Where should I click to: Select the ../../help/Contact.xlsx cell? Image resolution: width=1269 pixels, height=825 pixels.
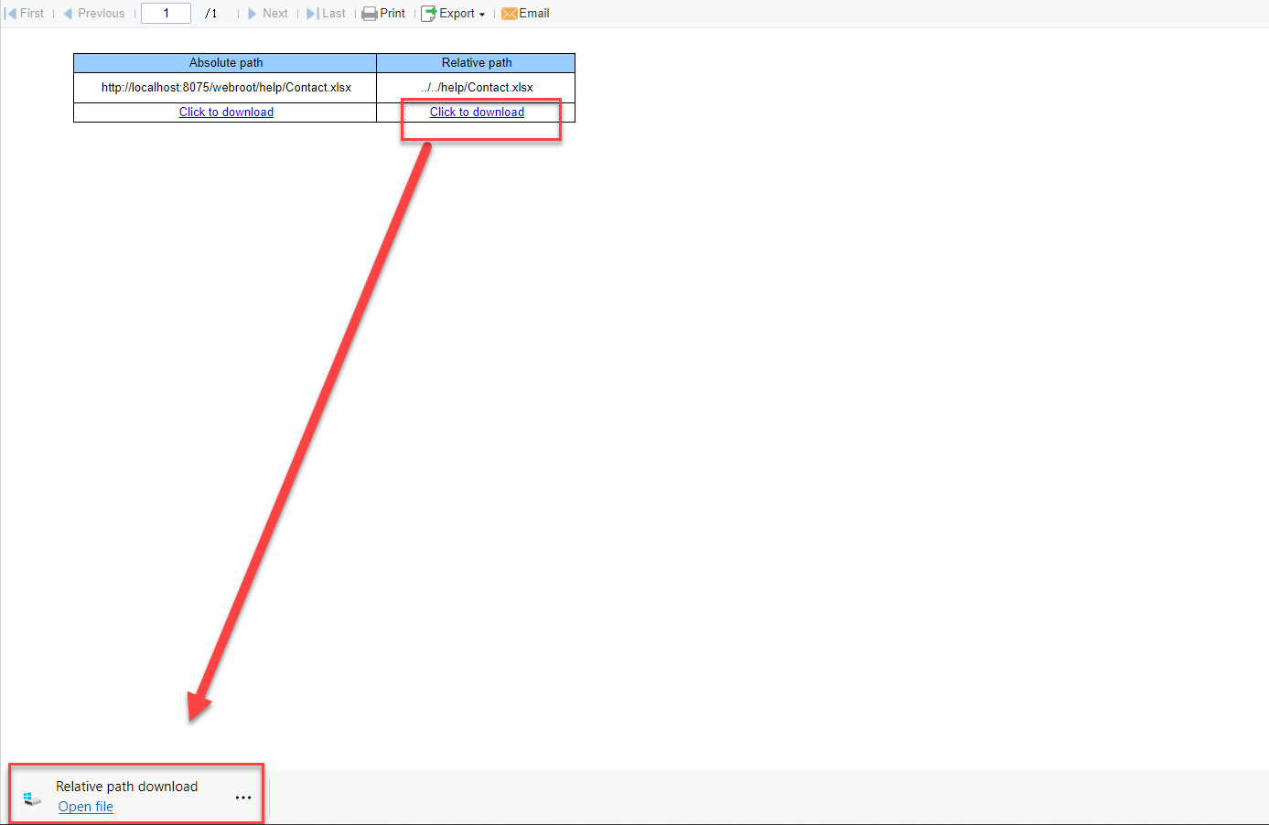point(476,88)
